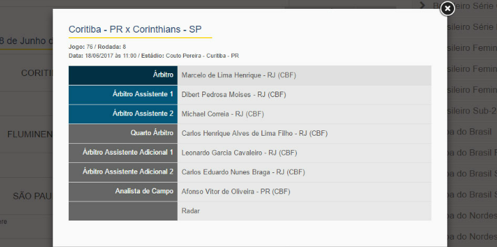Click the Coritiba x Corinthians match title

135,29
